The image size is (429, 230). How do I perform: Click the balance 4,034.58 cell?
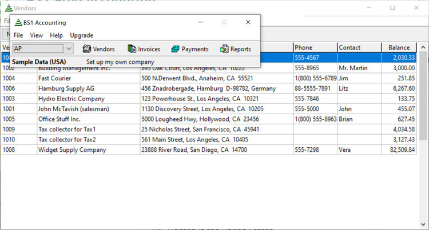399,130
